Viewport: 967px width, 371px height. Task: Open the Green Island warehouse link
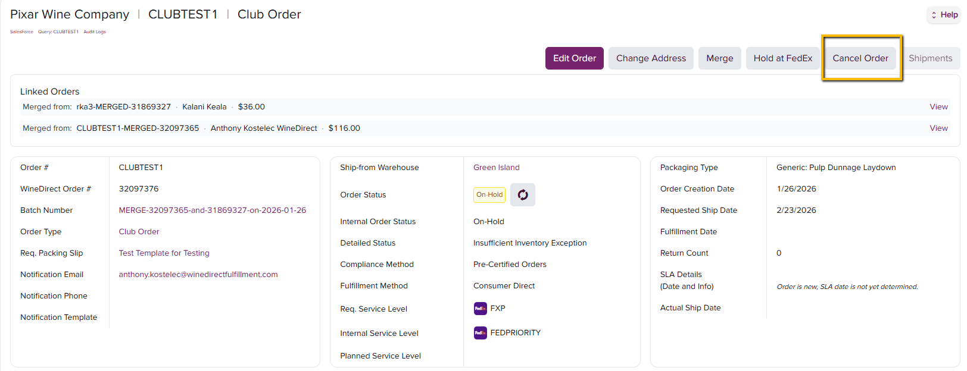(x=497, y=168)
